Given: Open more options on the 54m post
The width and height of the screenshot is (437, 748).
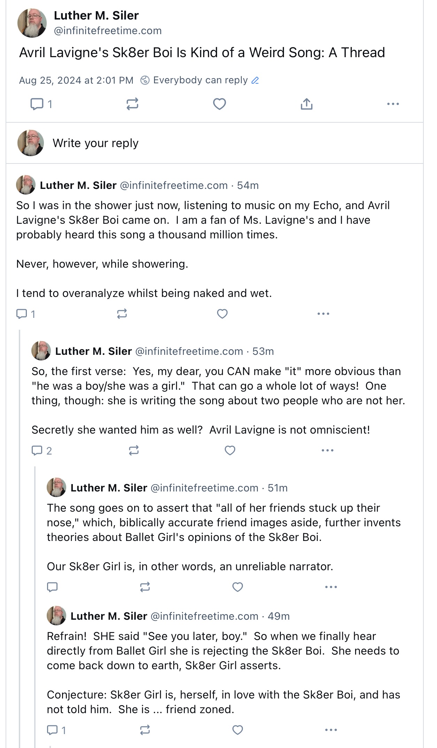Looking at the screenshot, I should 323,314.
